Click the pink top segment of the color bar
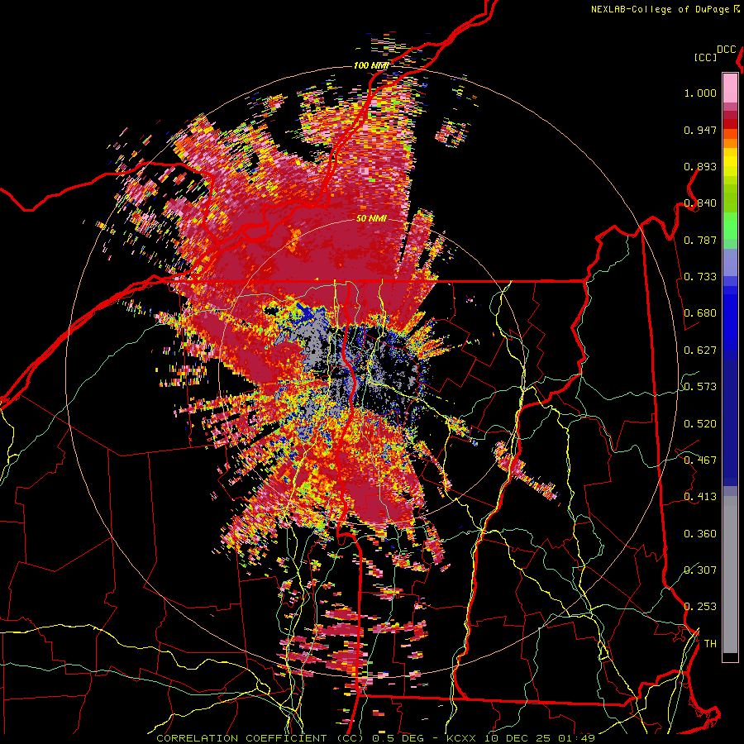 click(730, 88)
